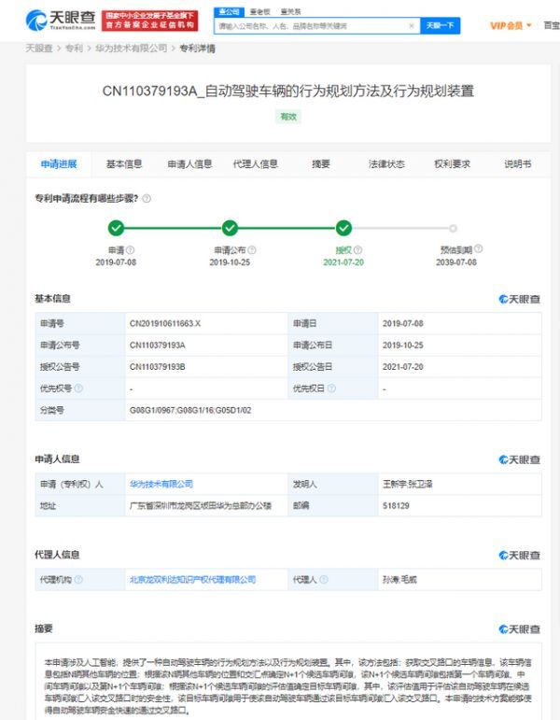Click the 授权 step green checkmark
The image size is (560, 720).
[343, 228]
